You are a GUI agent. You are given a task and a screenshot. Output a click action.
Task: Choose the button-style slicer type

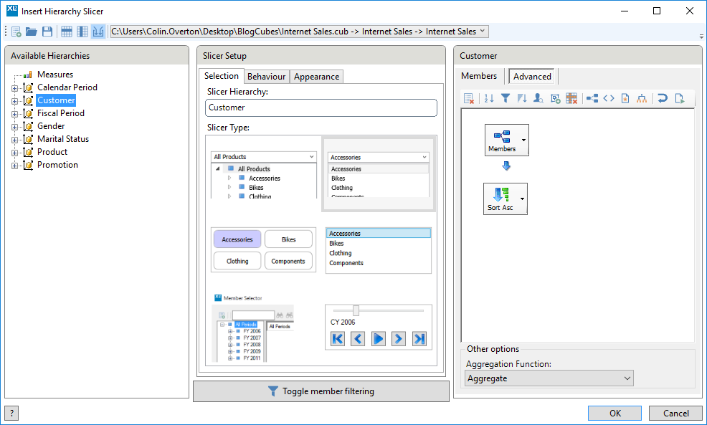pos(263,250)
